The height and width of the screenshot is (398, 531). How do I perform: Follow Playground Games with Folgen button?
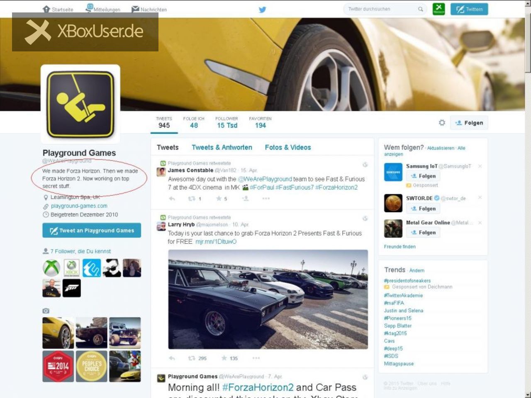click(x=469, y=123)
